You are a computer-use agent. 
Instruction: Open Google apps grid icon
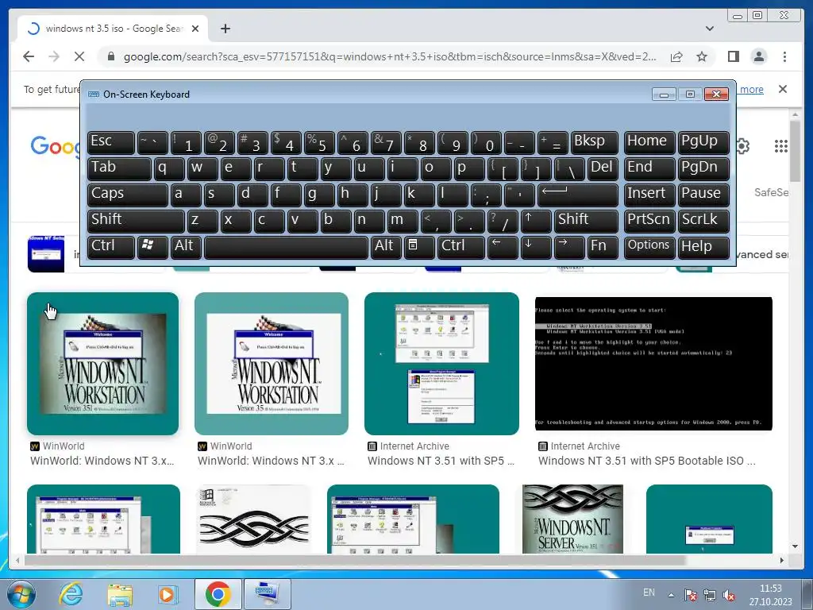tap(781, 146)
